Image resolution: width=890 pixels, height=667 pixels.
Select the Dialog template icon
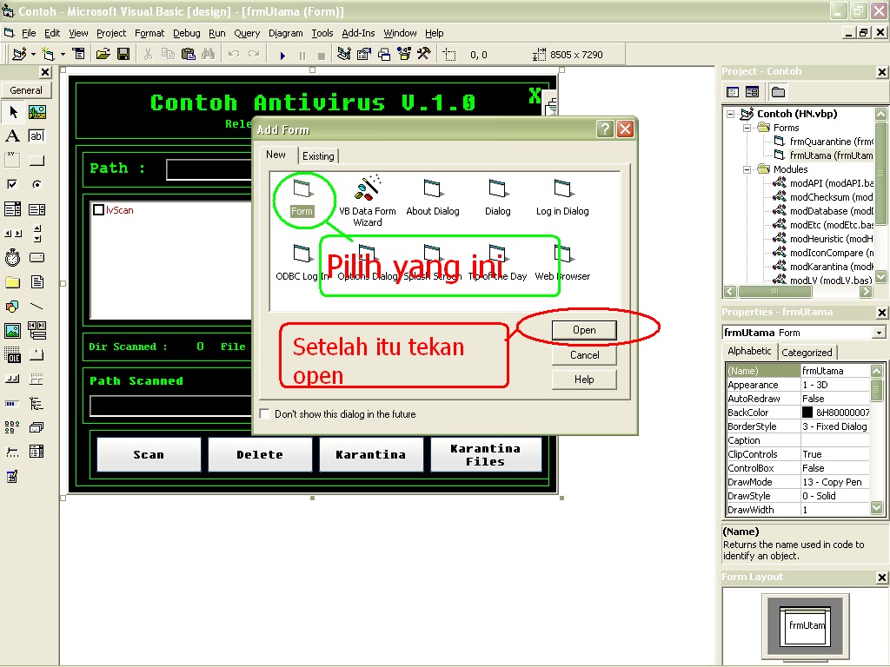tap(497, 198)
